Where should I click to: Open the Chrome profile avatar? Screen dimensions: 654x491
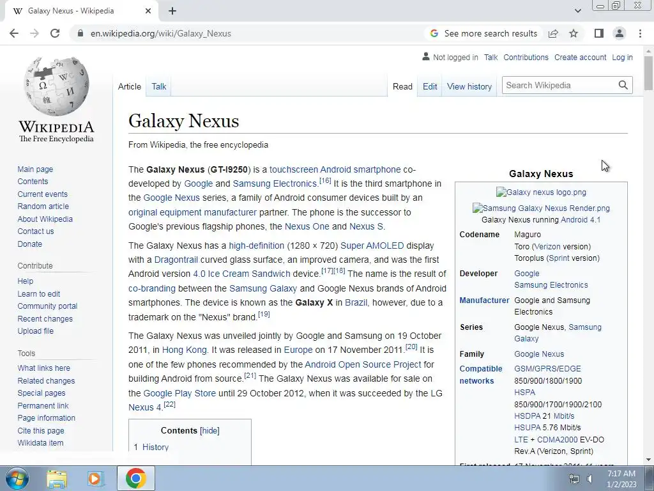coord(620,33)
